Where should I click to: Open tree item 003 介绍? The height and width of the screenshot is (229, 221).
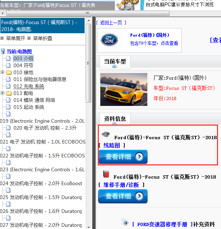(23, 58)
